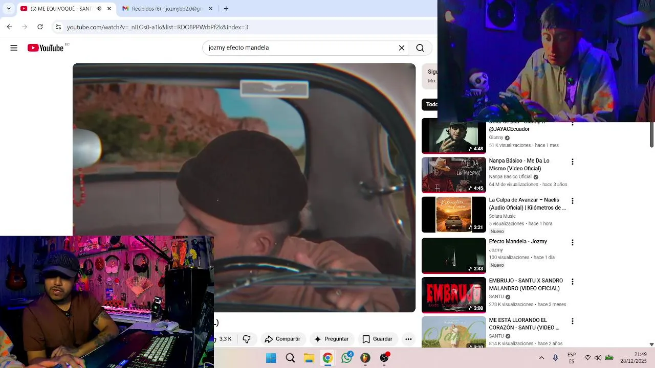This screenshot has height=368, width=655.
Task: Click the Gianny channel name
Action: [496, 137]
